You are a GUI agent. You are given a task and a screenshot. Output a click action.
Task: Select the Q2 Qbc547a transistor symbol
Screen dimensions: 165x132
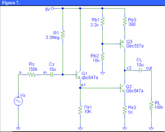tap(122, 88)
